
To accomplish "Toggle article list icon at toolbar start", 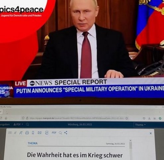I will point(10,133).
